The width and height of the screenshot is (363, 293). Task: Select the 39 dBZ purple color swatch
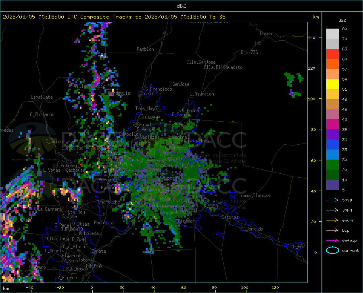tap(332, 135)
